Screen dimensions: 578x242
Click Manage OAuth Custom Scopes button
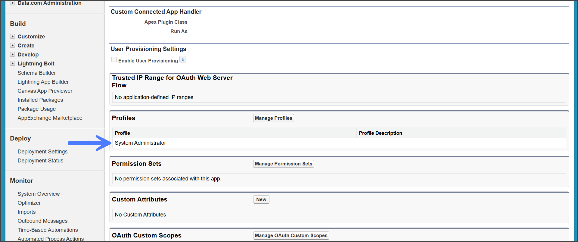[291, 236]
